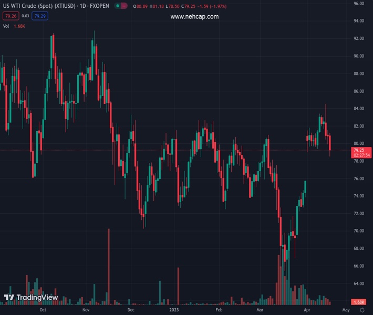Screen dimensions: 373x315
Task: Click the TradingView logo
Action: [x=31, y=297]
